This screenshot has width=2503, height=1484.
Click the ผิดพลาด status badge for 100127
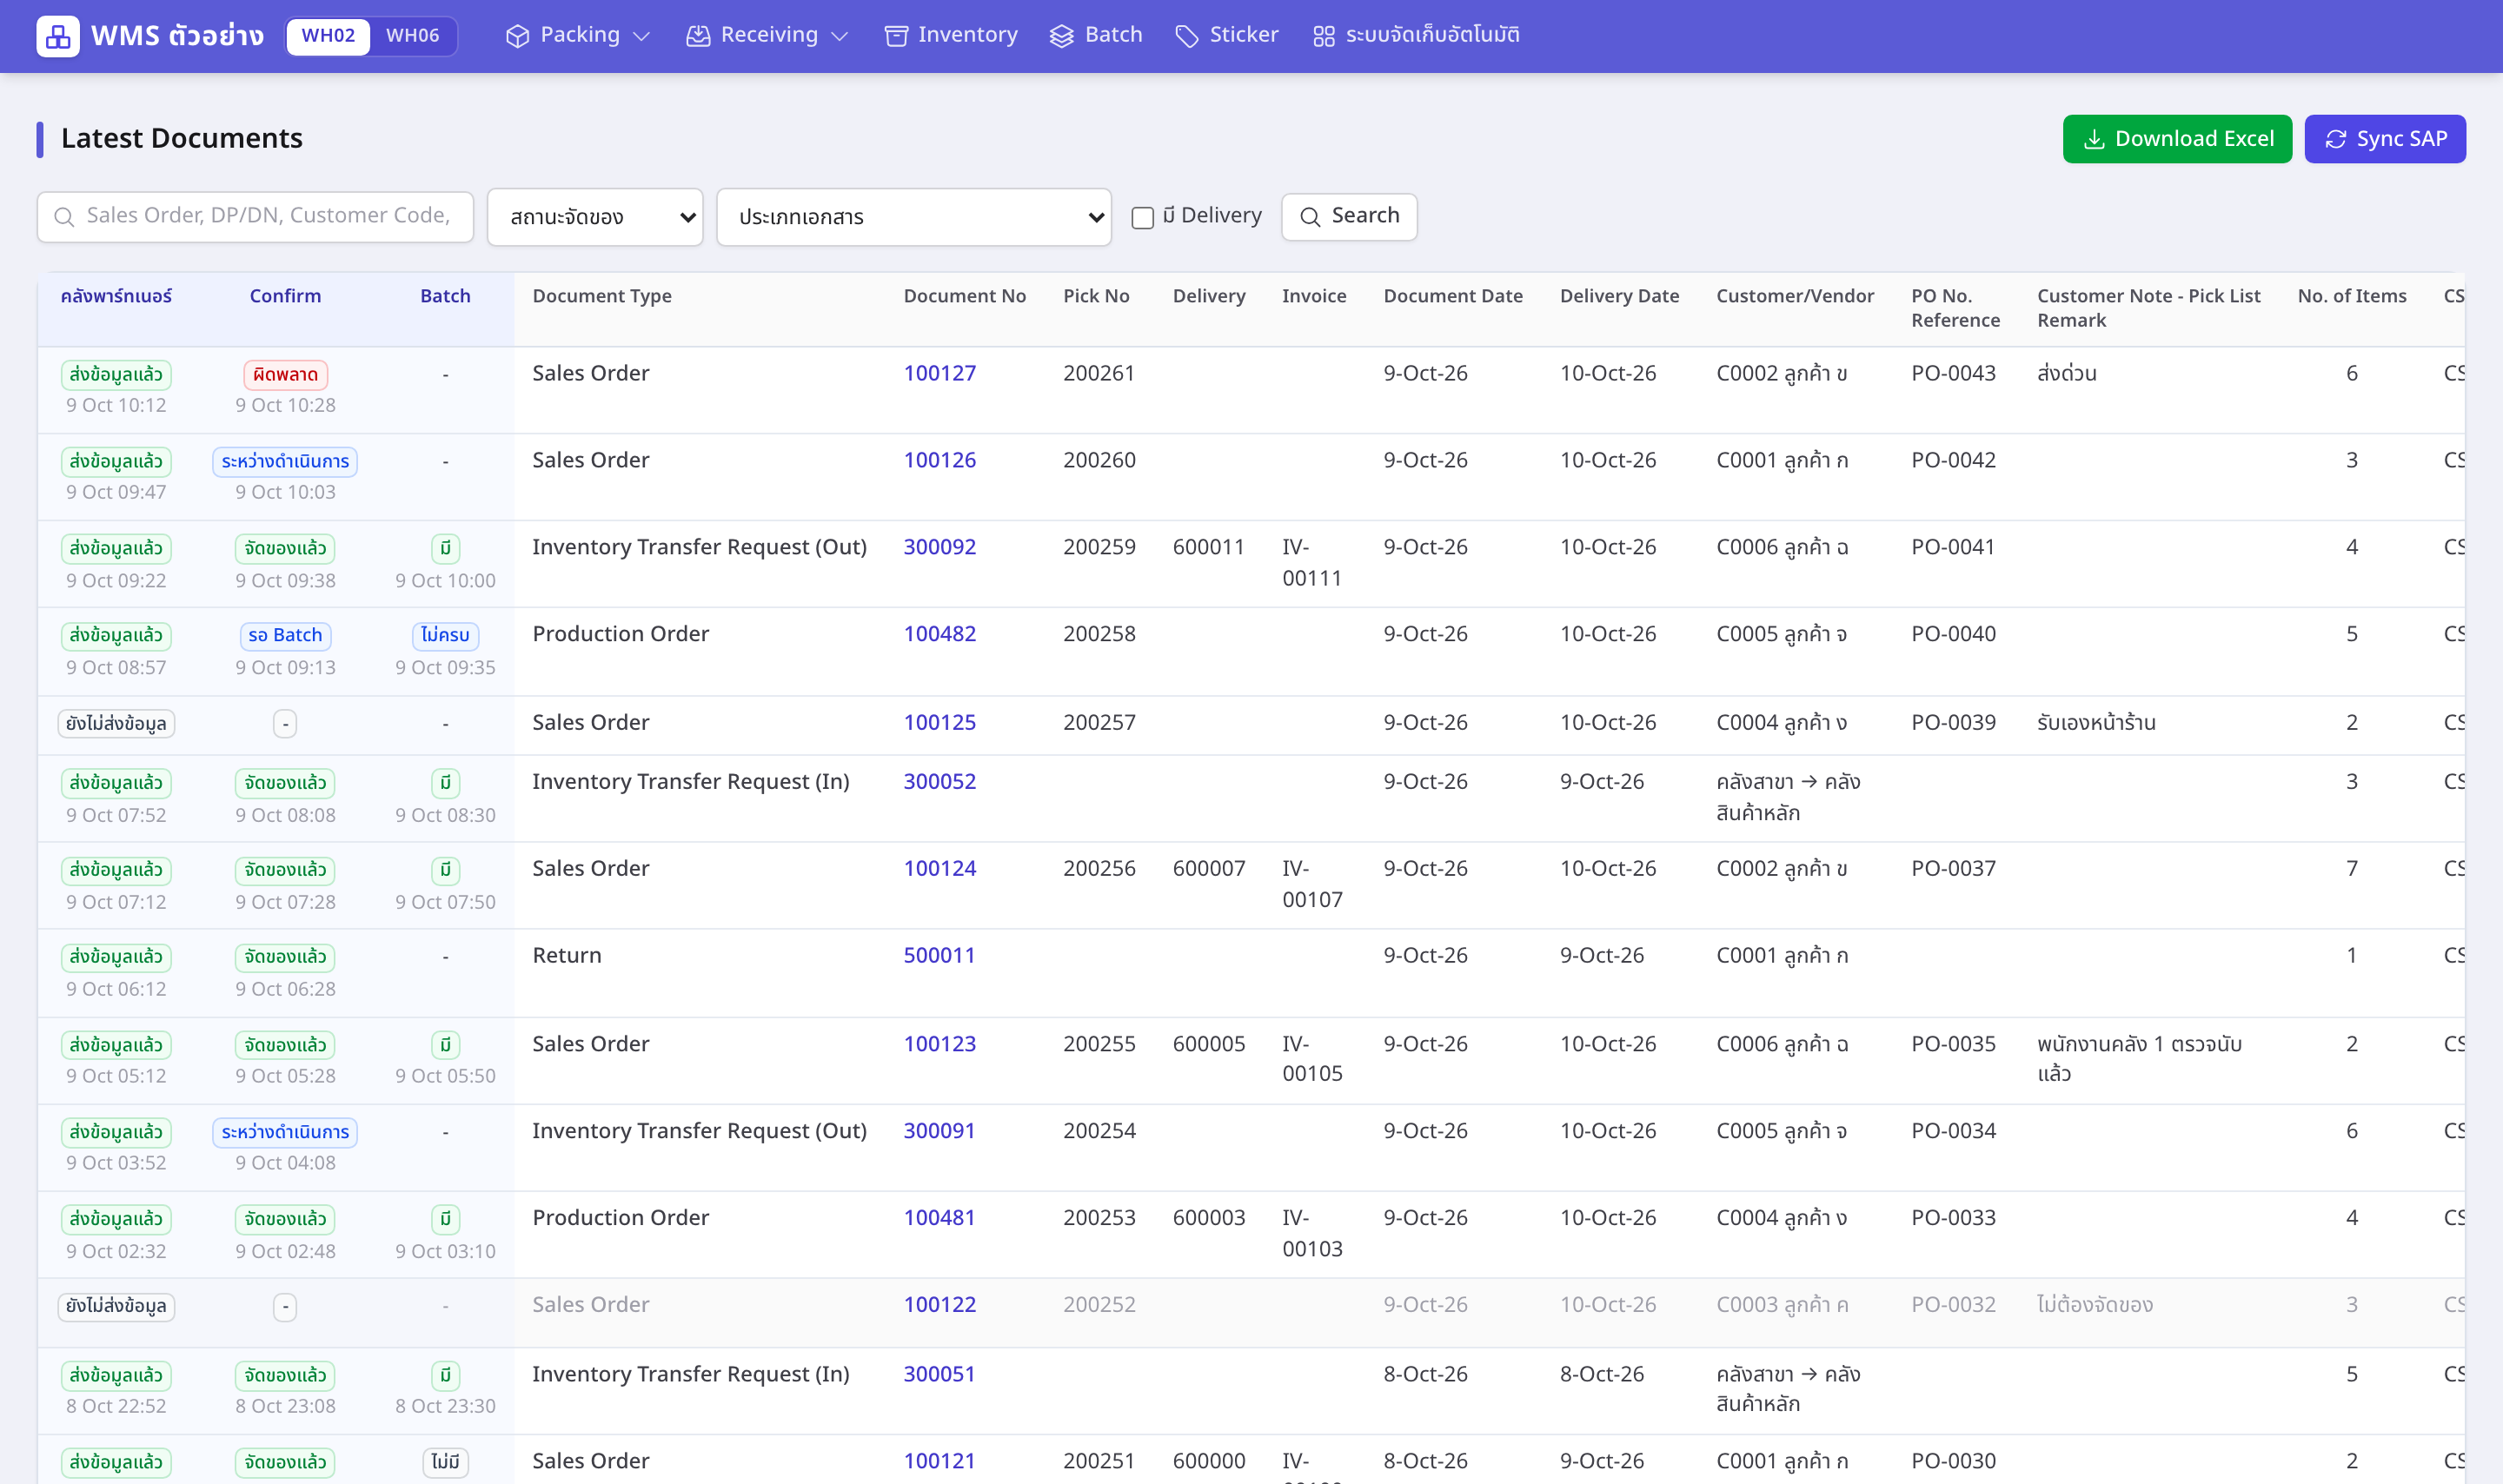click(285, 375)
